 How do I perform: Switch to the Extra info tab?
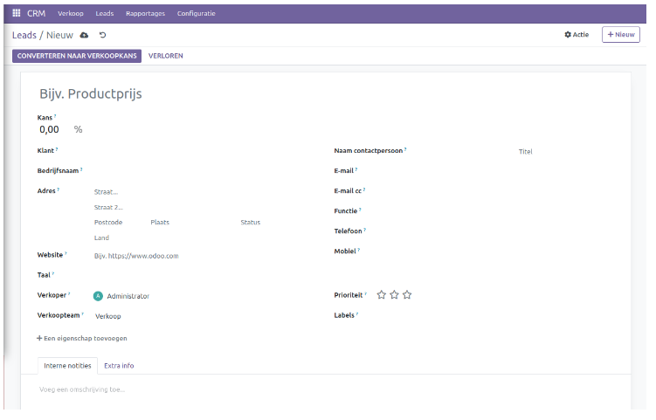pos(119,365)
